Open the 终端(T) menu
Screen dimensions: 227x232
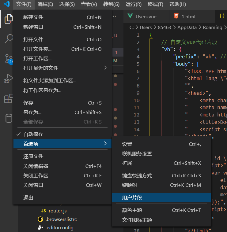pyautogui.click(x=155, y=4)
